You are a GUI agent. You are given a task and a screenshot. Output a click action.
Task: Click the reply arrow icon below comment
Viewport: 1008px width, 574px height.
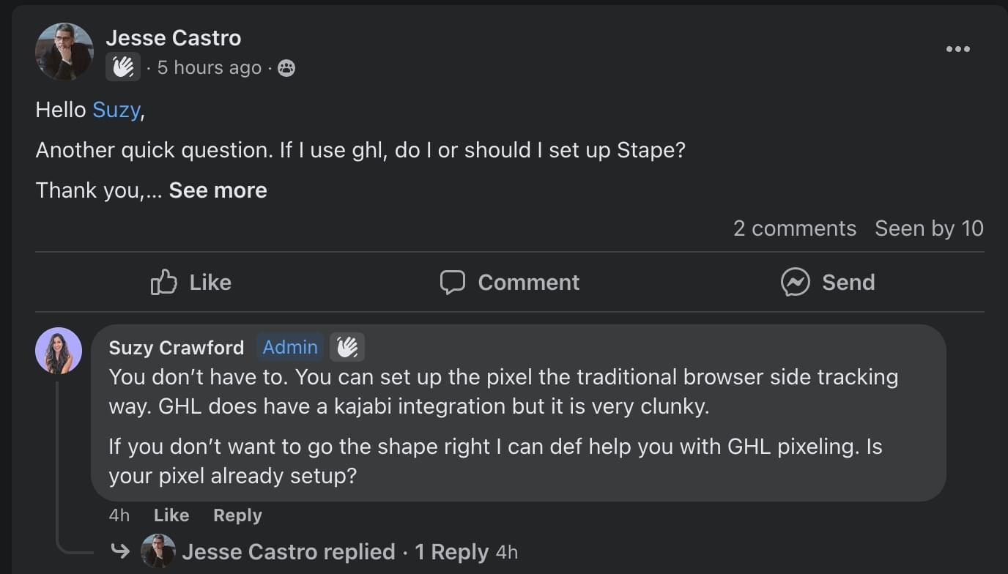tap(120, 551)
